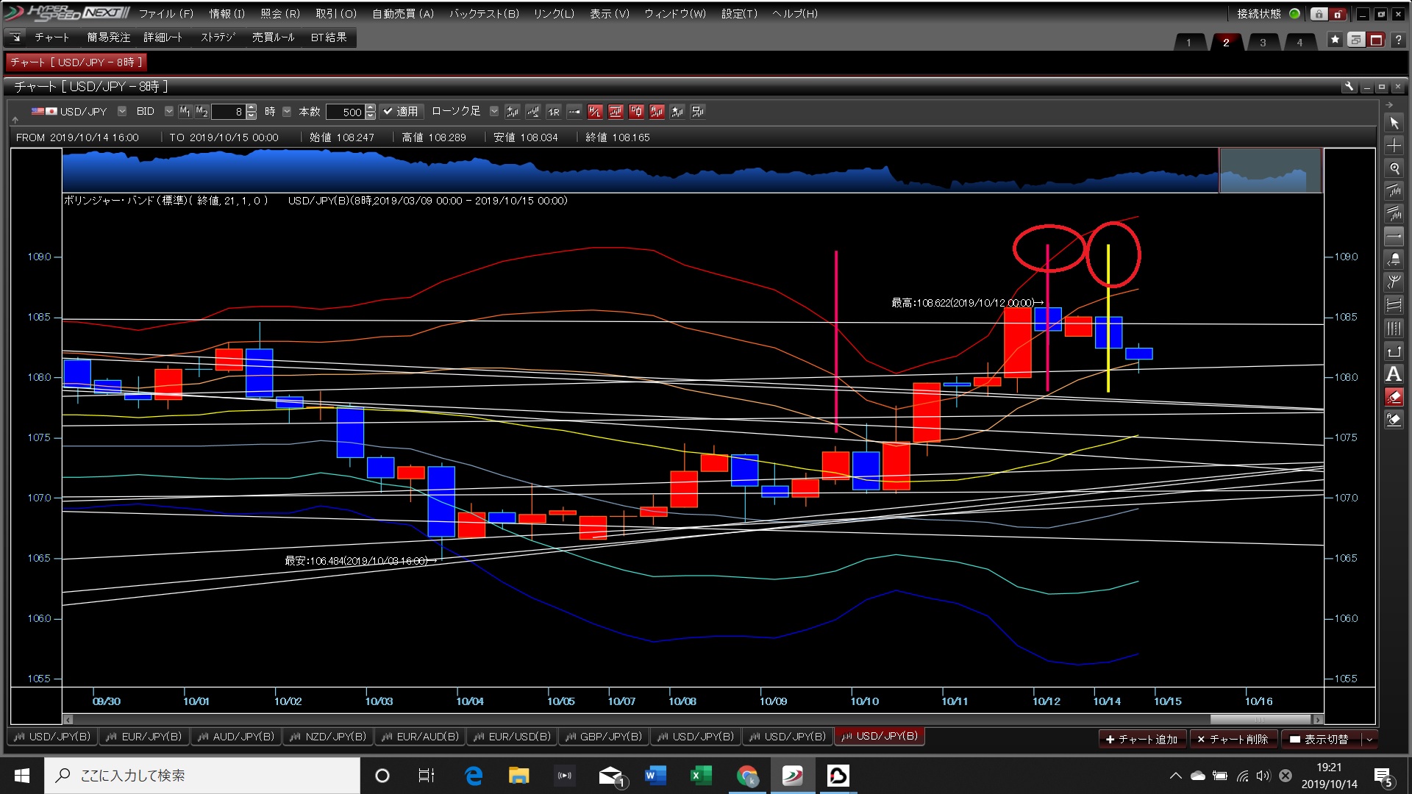The width and height of the screenshot is (1412, 794).
Task: Choose the horizontal line tool
Action: [x=1394, y=237]
